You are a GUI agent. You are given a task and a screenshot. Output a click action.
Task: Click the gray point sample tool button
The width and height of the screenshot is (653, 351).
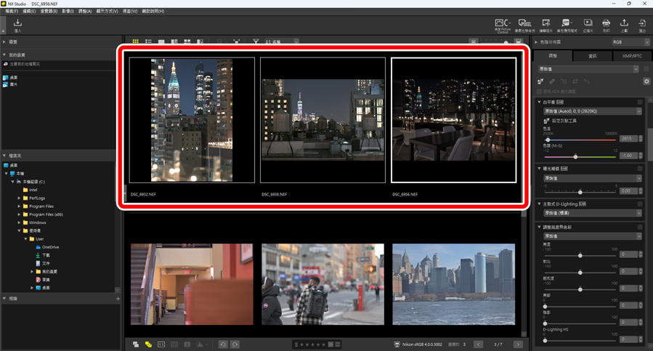(545, 121)
